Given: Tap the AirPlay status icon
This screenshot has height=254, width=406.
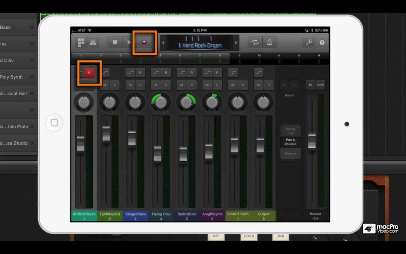Looking at the screenshot, I should pos(307,30).
